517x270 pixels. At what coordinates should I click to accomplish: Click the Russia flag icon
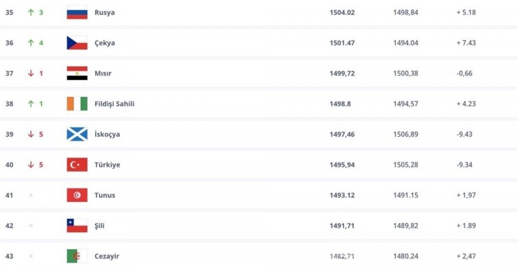[x=77, y=12]
